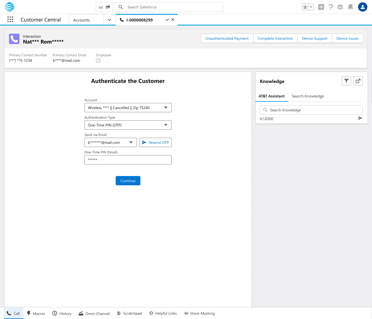372x319 pixels.
Task: Open the favorites list dropdown arrow
Action: point(311,7)
